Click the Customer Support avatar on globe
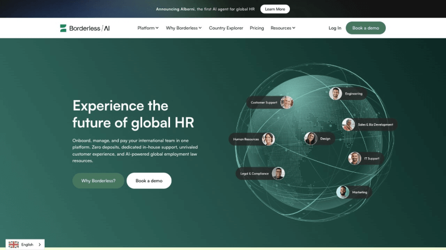Image resolution: width=446 pixels, height=250 pixels. (x=287, y=102)
